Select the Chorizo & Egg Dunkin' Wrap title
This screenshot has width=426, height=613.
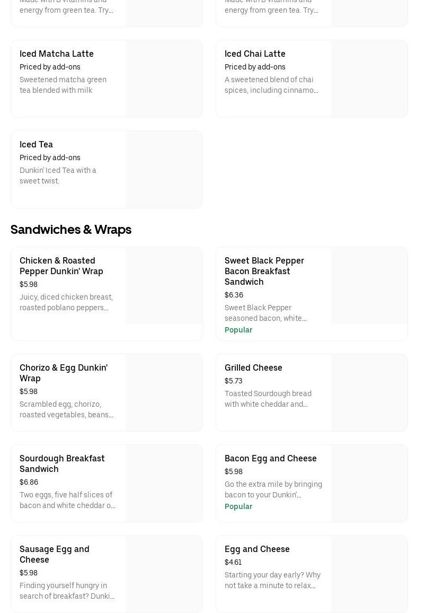click(64, 373)
